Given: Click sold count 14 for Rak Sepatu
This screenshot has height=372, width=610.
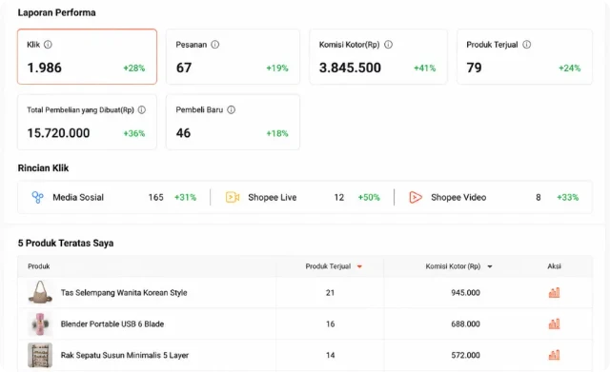Looking at the screenshot, I should [x=330, y=355].
